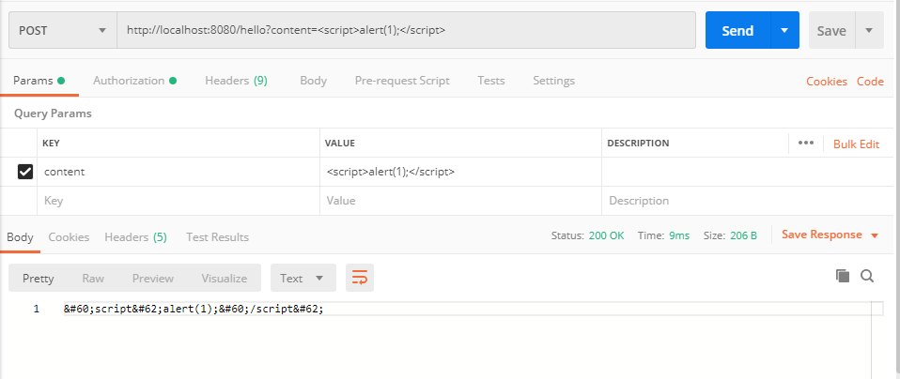This screenshot has height=379, width=900.
Task: Open the three-dots column options
Action: [806, 143]
